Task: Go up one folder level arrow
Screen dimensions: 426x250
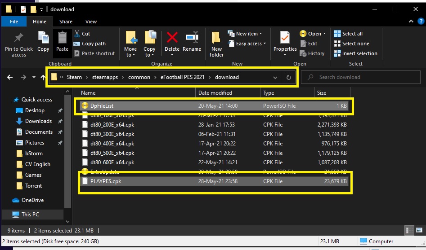Action: click(x=43, y=77)
